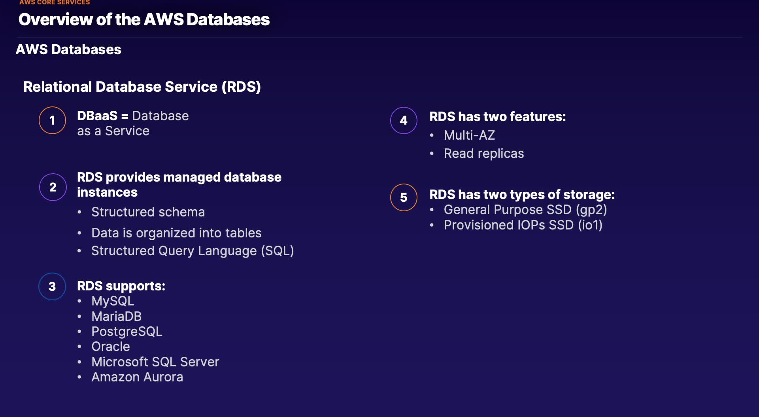Click the PostgreSQL list entry
Screen dimensions: 759x417
126,332
